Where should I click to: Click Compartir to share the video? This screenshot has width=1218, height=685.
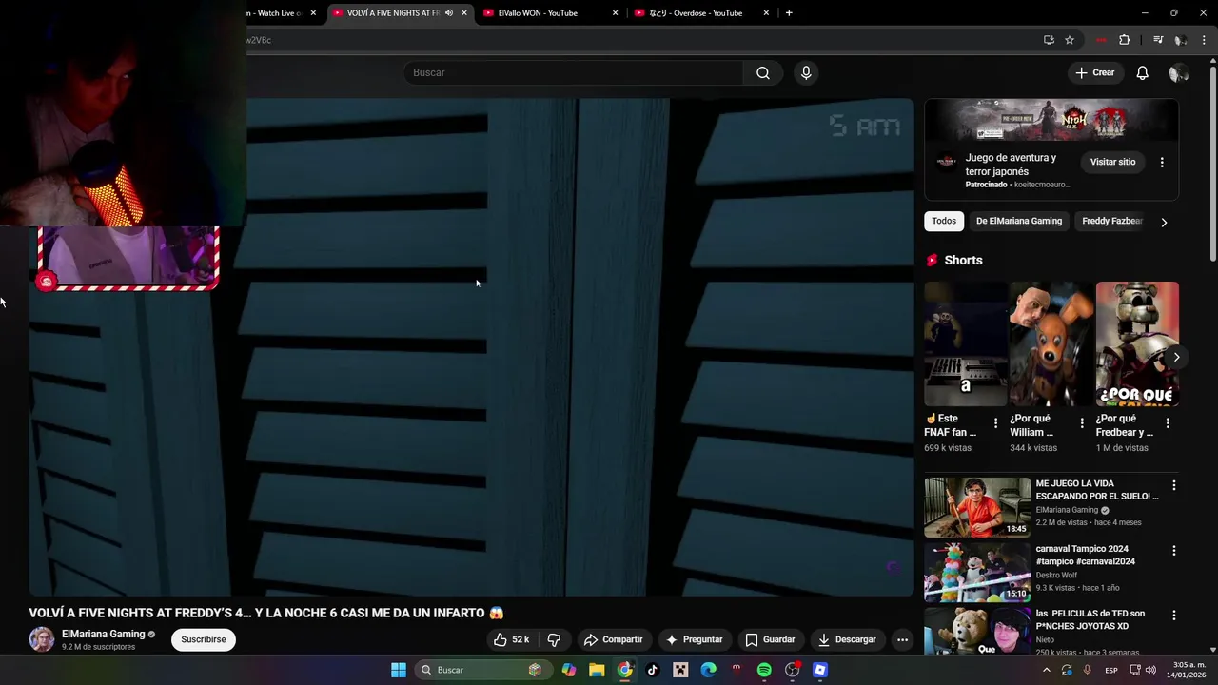coord(614,639)
